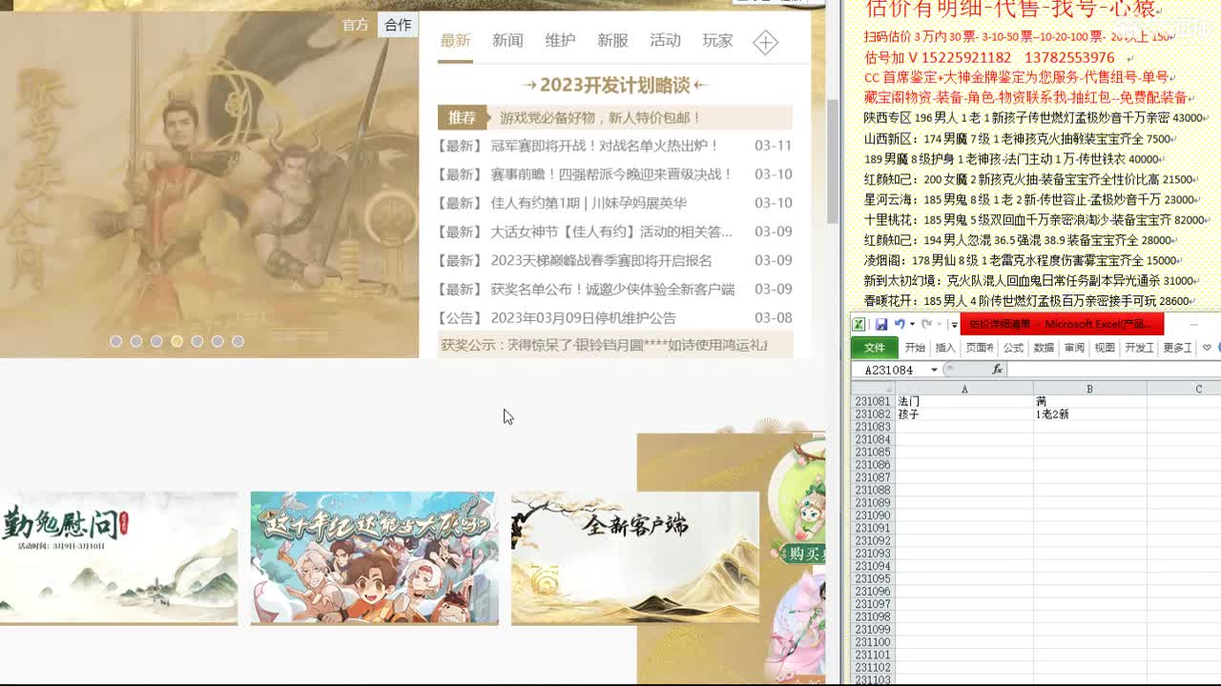The width and height of the screenshot is (1221, 686).
Task: Open the 视图 ribbon tab
Action: (x=1105, y=348)
